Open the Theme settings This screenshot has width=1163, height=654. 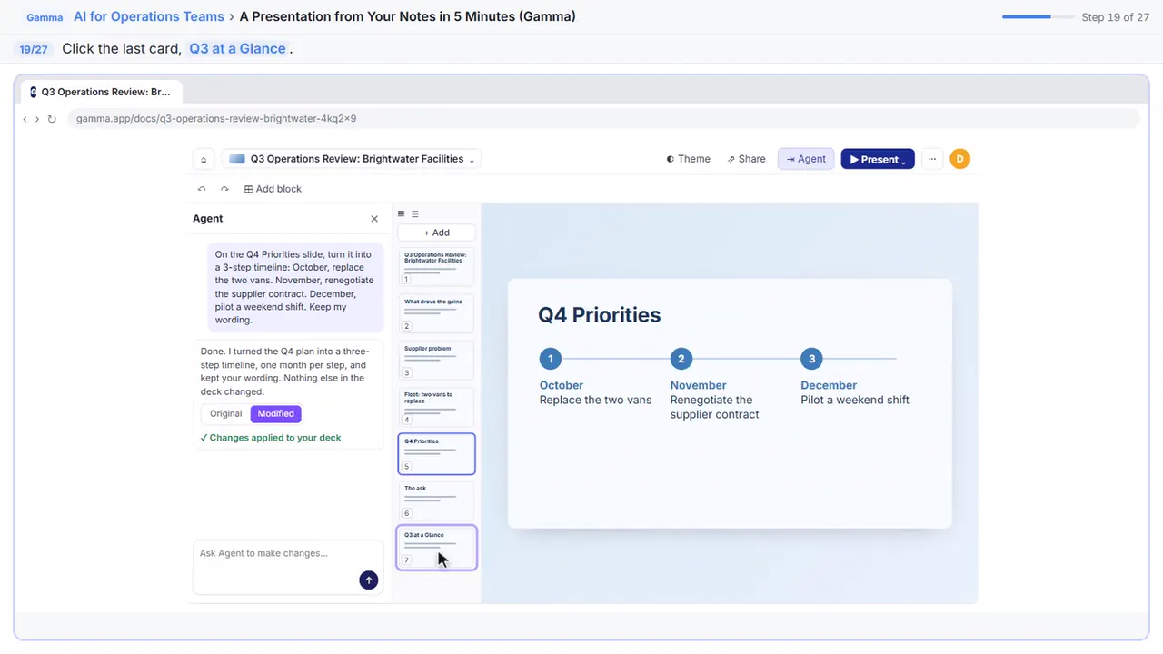coord(689,159)
